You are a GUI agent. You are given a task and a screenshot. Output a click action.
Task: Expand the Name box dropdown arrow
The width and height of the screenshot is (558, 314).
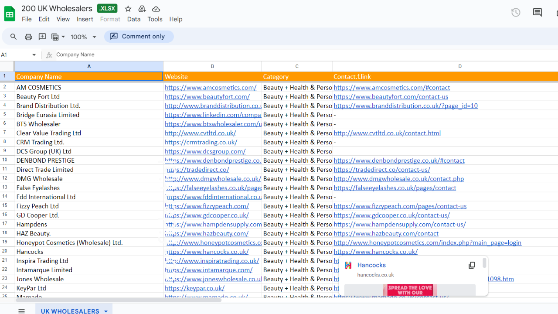(34, 55)
